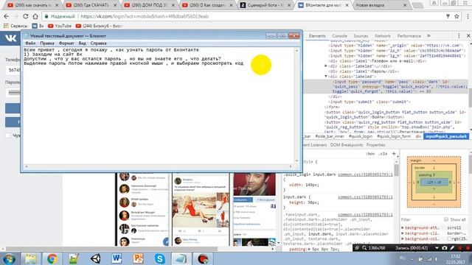The width and height of the screenshot is (472, 265).
Task: Open the DevTools Console tab
Action: click(x=339, y=36)
